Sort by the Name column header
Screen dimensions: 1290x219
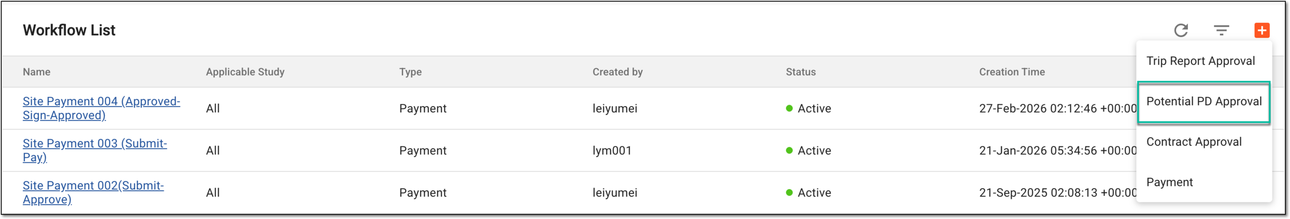pos(37,72)
